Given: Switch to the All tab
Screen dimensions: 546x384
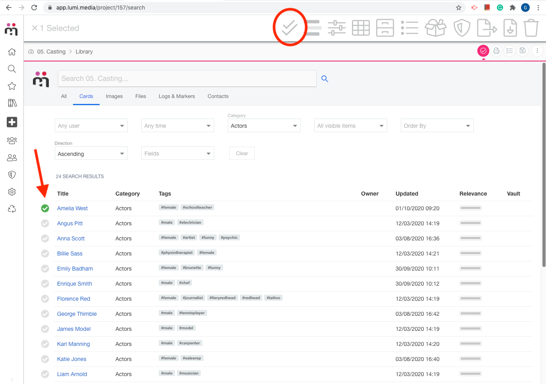Looking at the screenshot, I should 64,96.
